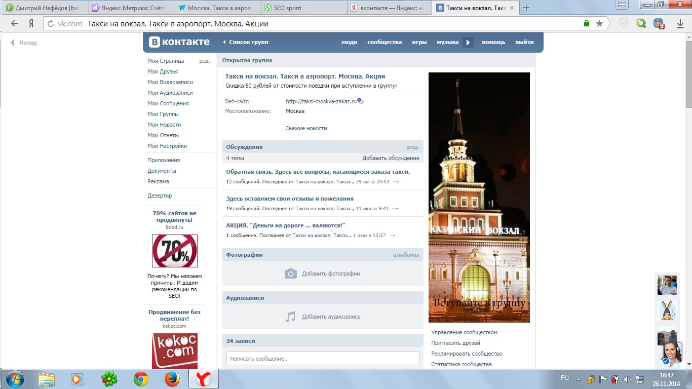Viewport: 692px width, 389px height.
Task: Open topic 'Обратная связь' discussion
Action: (318, 172)
